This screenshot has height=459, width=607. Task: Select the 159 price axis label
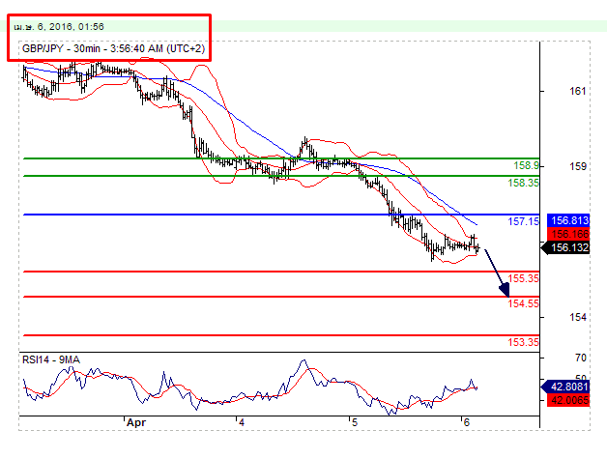[578, 166]
